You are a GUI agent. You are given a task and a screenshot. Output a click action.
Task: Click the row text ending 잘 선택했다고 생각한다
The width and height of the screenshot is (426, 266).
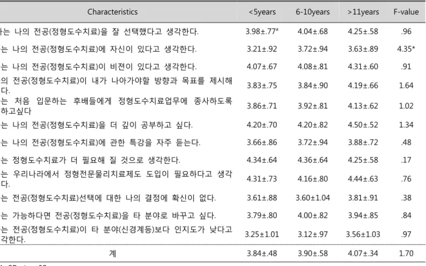tap(99, 32)
